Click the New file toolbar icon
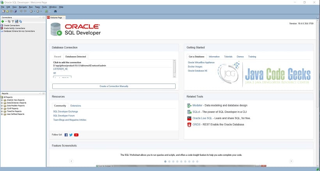This screenshot has width=320, height=171. [4, 11]
